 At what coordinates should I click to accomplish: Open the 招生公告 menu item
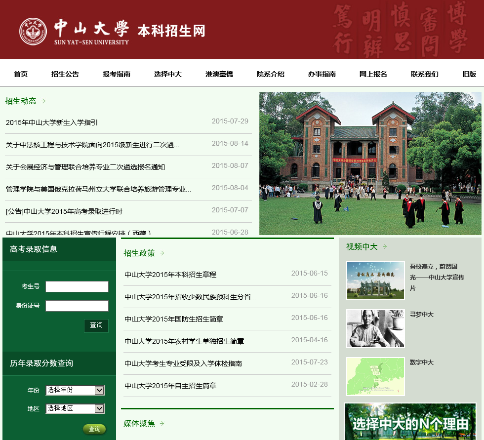pos(65,74)
